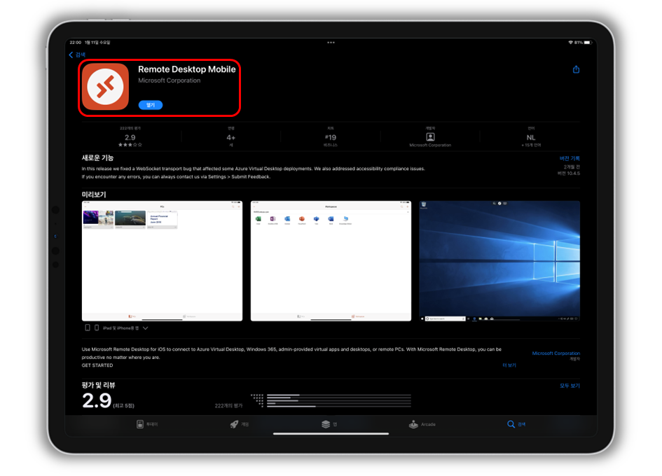Switch to the 게임 tab

(240, 424)
